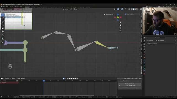This screenshot has width=177, height=99.
Task: Open the shading options dropdown arrow
Action: tap(139, 9)
